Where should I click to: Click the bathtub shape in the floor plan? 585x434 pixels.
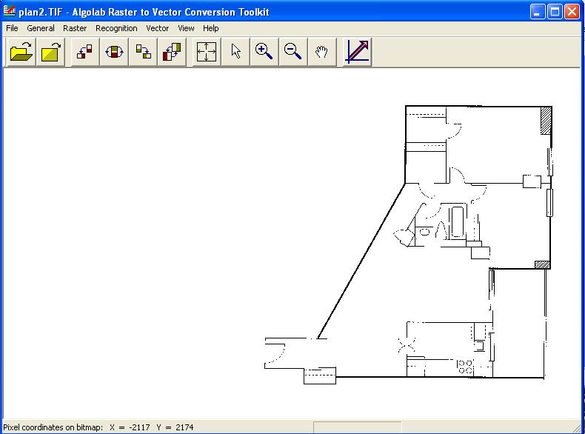point(458,222)
